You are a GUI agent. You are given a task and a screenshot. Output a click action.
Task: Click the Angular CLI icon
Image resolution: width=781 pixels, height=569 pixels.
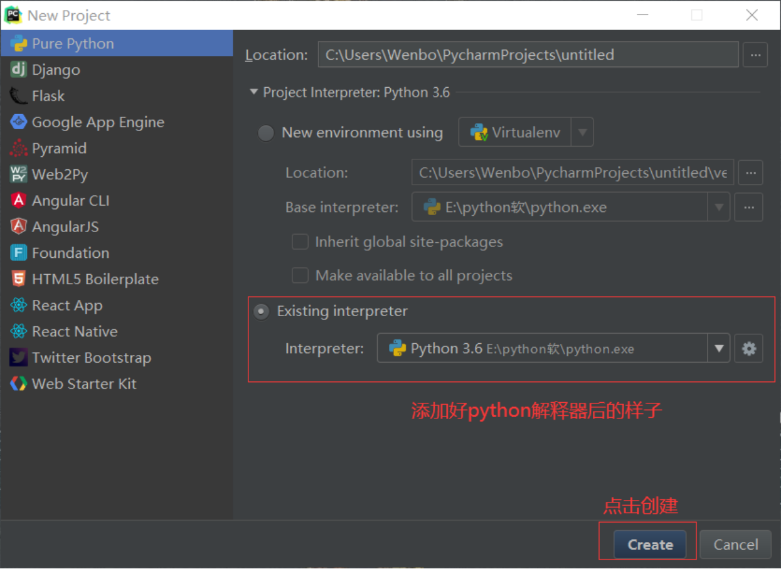pyautogui.click(x=19, y=201)
